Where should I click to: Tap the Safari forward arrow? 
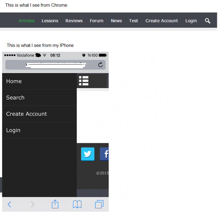pyautogui.click(x=32, y=204)
